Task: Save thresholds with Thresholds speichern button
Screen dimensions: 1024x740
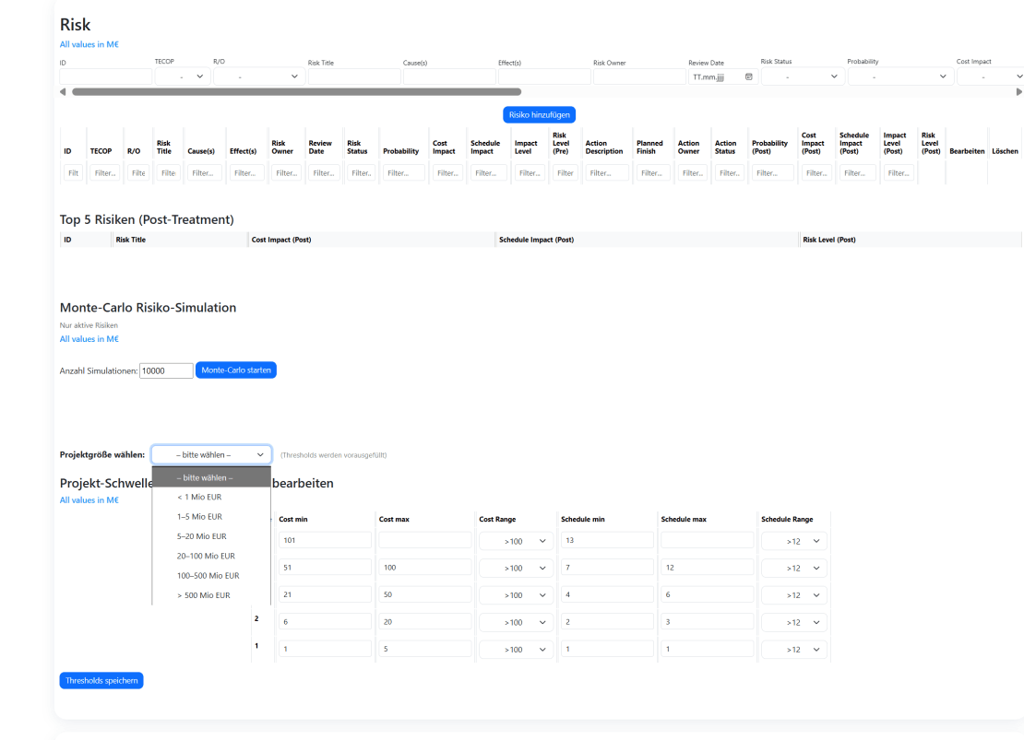Action: tap(101, 681)
